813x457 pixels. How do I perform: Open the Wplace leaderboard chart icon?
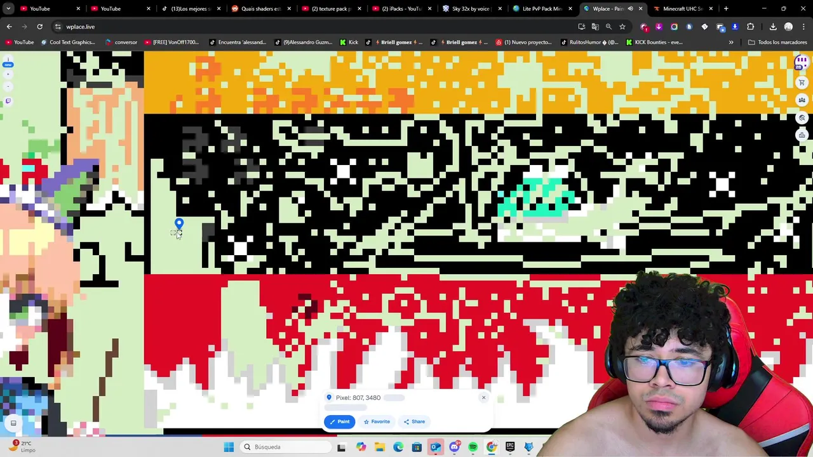tap(802, 135)
